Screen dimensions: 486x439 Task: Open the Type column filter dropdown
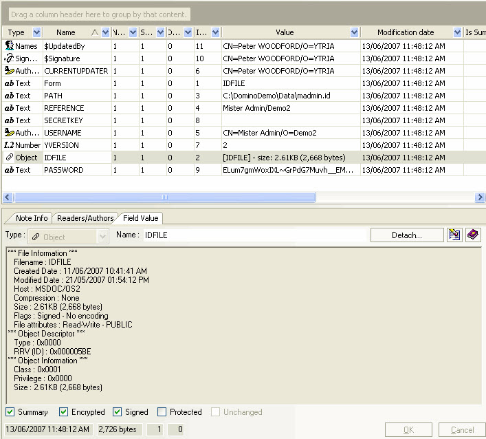(x=36, y=32)
